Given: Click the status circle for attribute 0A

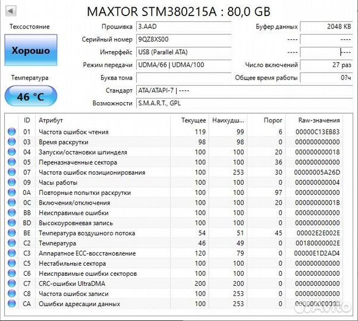Looking at the screenshot, I should point(12,193).
